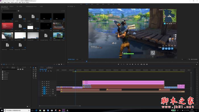This screenshot has height=112, width=199.
Task: Open the zoom level dropdown in Program monitor
Action: (x=79, y=59)
